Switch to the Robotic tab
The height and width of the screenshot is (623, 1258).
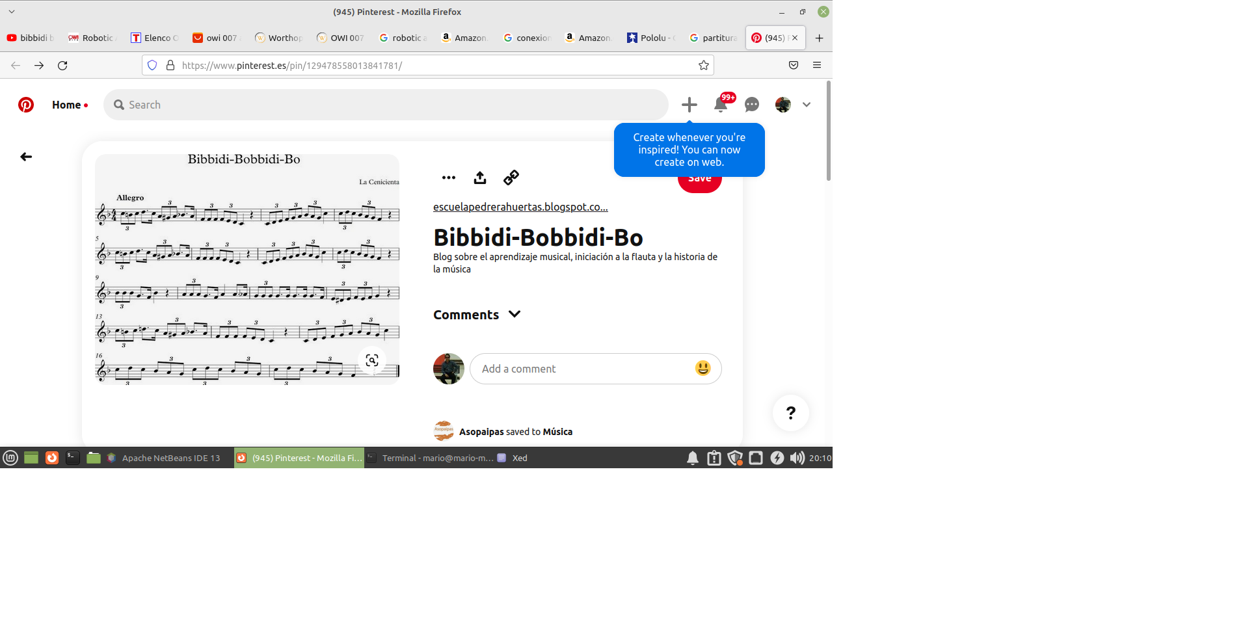coord(92,38)
